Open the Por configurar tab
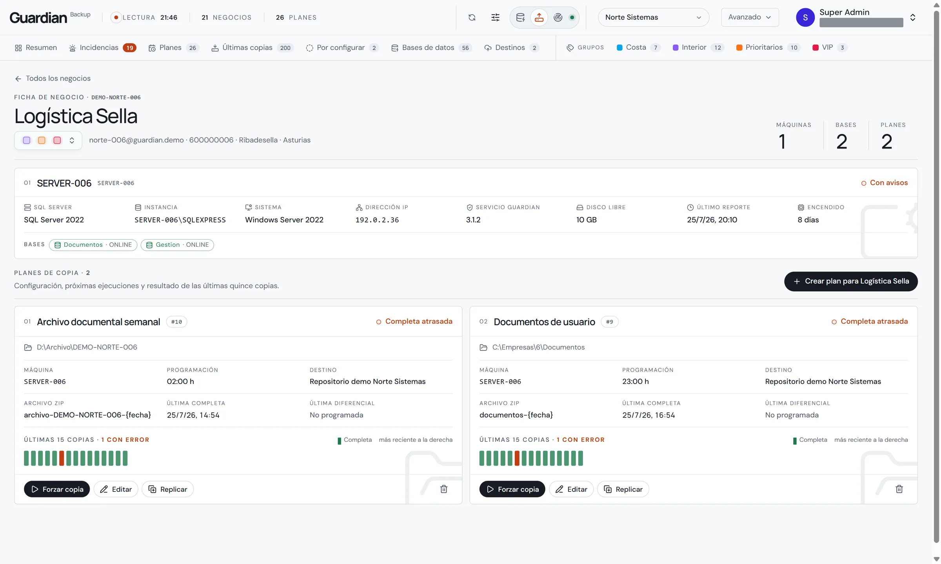The height and width of the screenshot is (564, 941). [342, 48]
